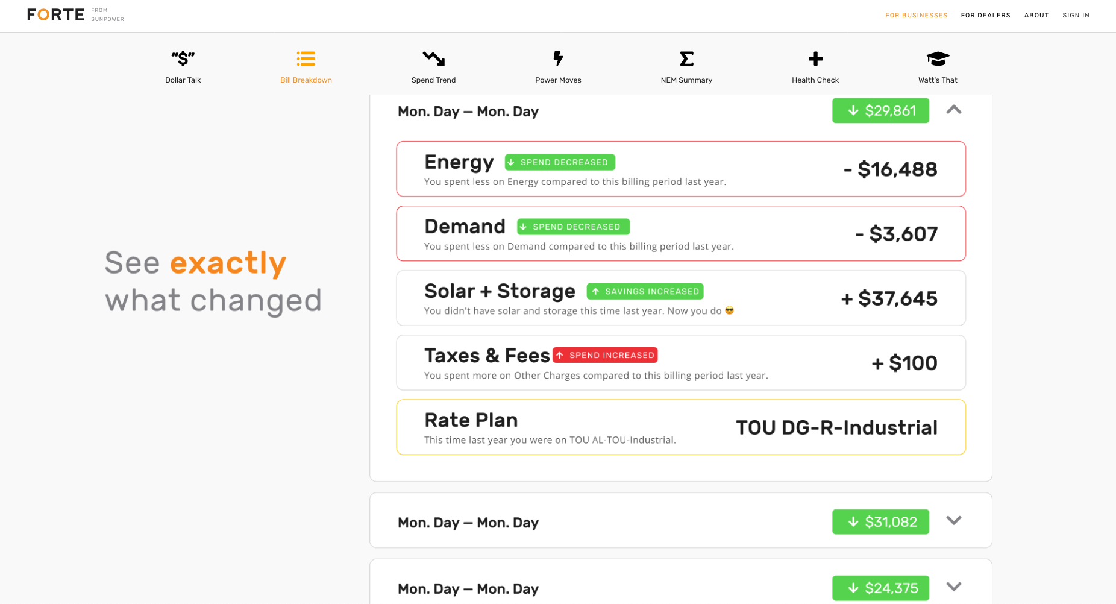Select the Energy spend decreased card

(x=681, y=169)
